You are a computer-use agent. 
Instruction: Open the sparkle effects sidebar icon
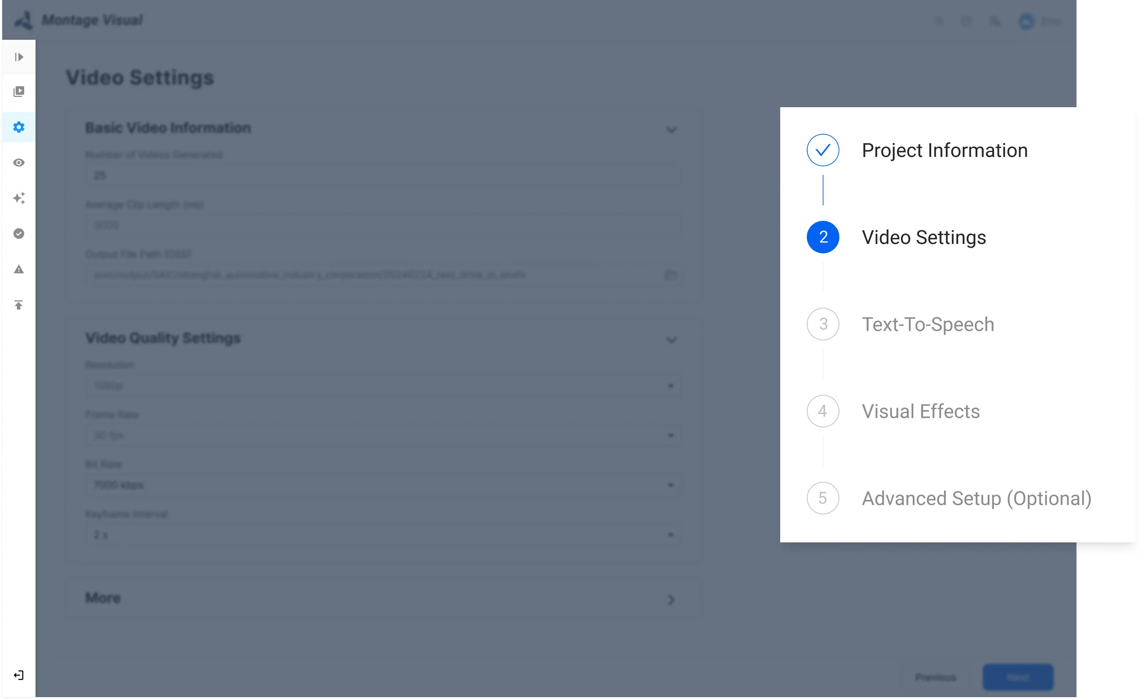click(x=18, y=198)
